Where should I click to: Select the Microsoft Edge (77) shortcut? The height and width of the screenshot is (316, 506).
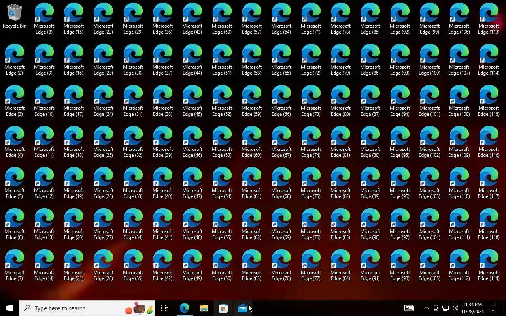(311, 265)
